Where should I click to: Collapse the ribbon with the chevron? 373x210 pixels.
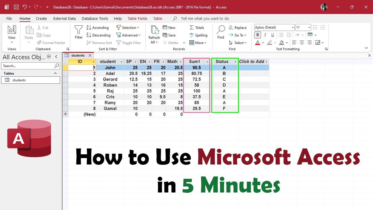tap(367, 48)
